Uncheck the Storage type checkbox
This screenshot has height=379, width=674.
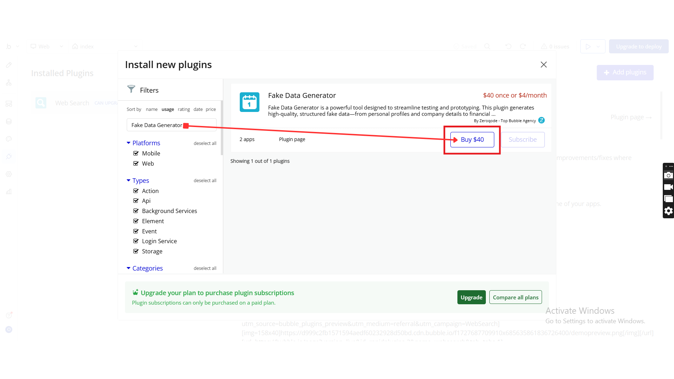point(136,251)
